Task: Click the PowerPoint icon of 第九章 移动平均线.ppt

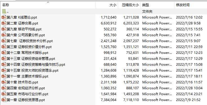Action: coord(4,29)
